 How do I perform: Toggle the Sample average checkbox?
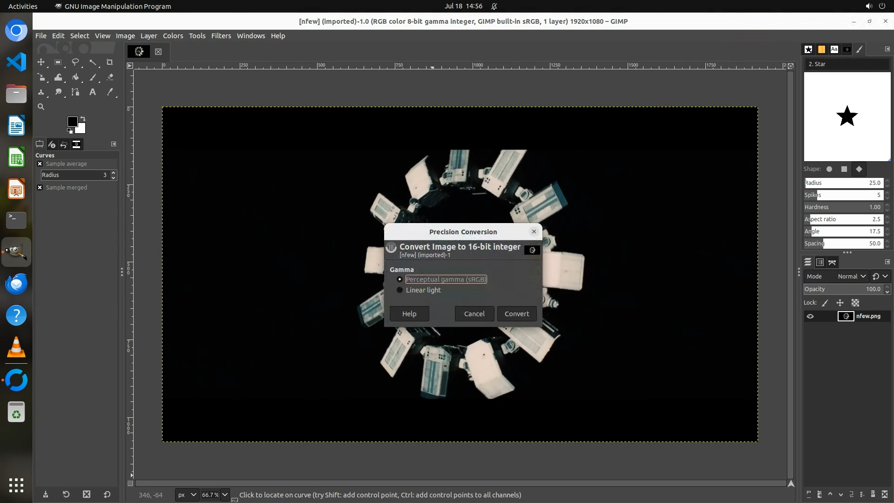click(x=40, y=164)
